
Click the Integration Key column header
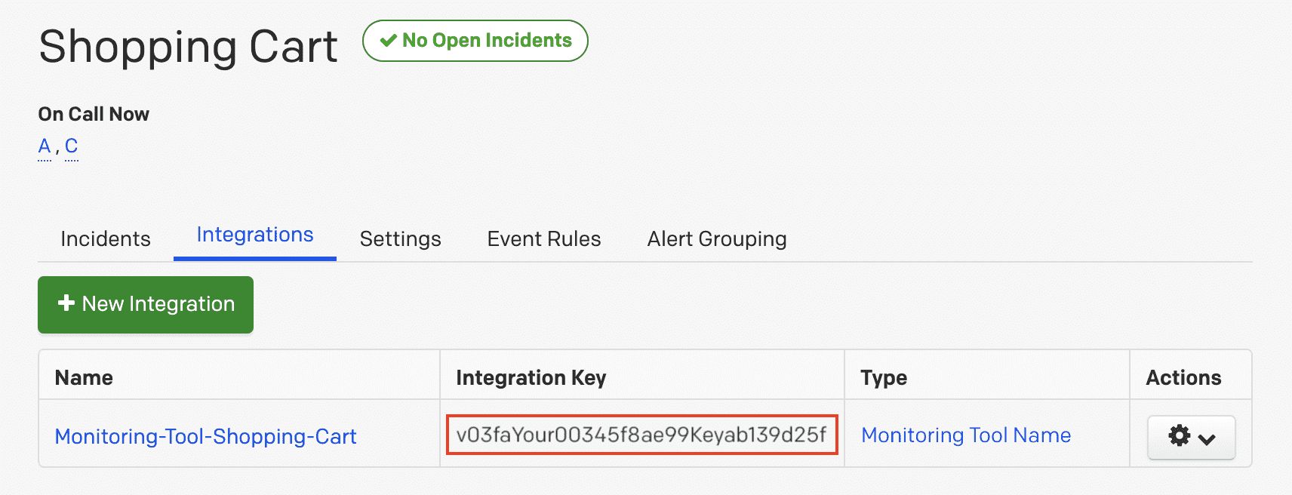[531, 377]
